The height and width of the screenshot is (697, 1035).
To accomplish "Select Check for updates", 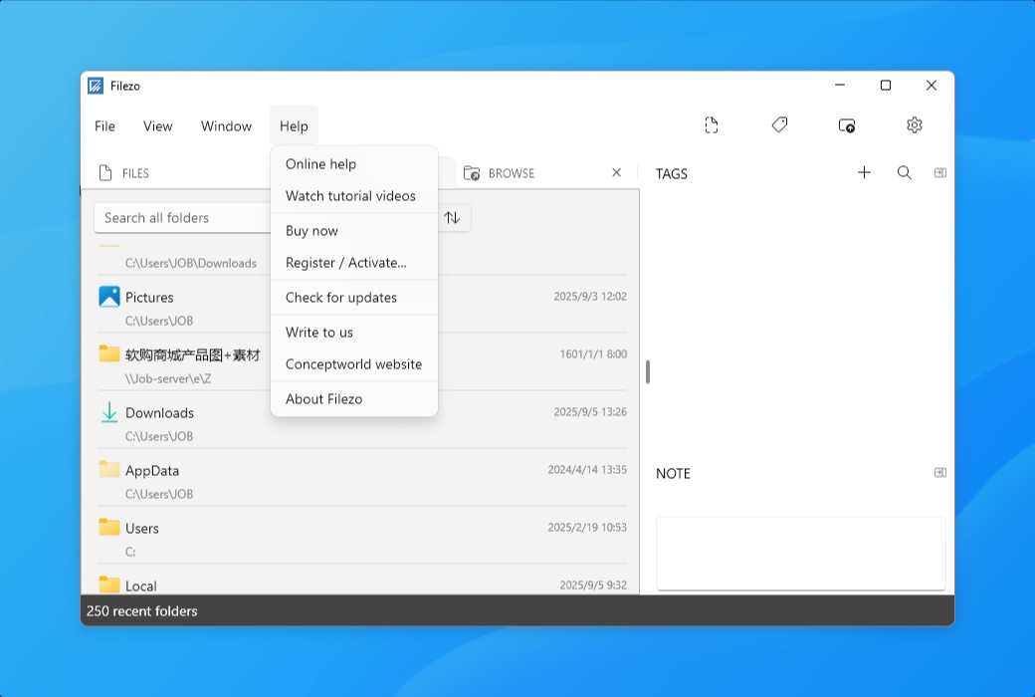I will coord(354,298).
